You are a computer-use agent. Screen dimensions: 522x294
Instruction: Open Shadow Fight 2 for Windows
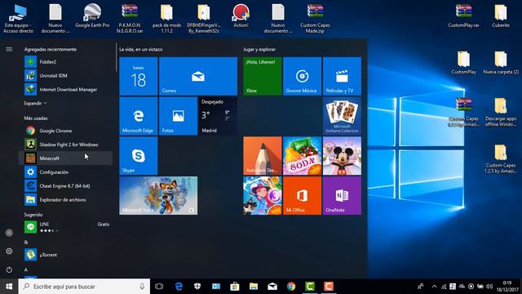(x=65, y=145)
